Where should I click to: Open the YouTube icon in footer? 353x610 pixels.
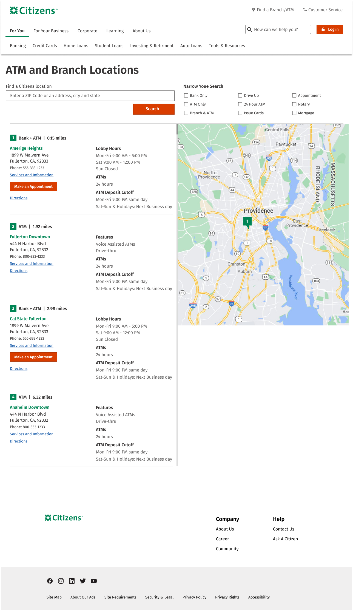pyautogui.click(x=94, y=581)
